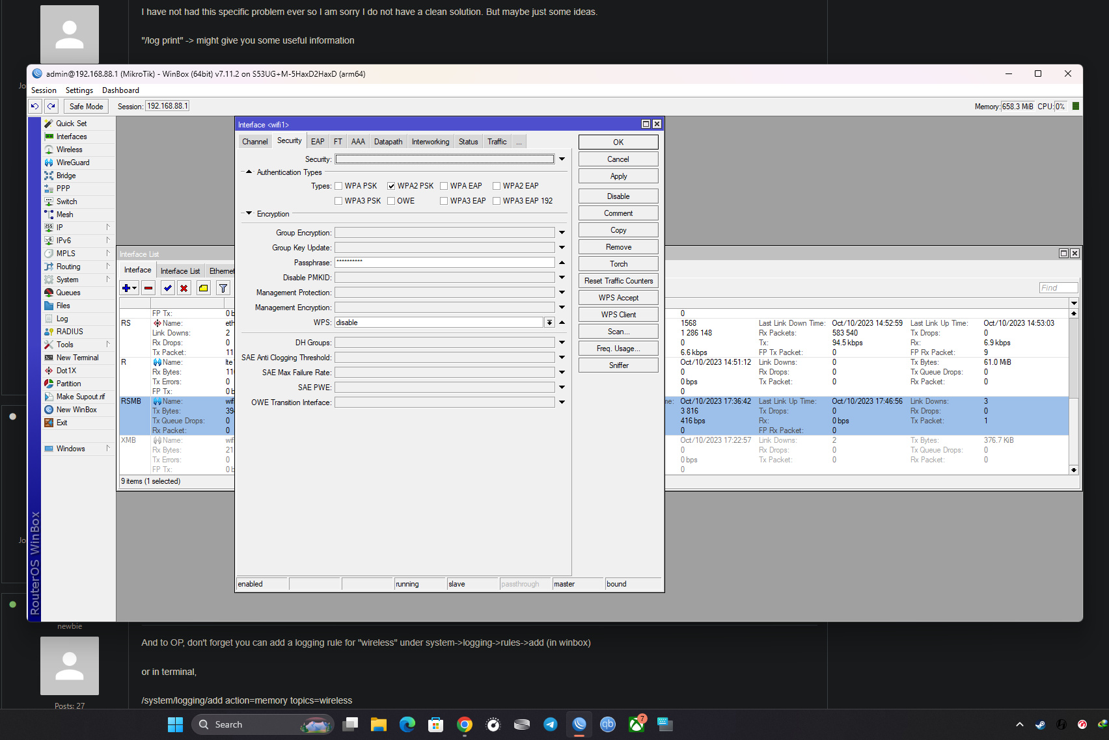Click Apply button
The width and height of the screenshot is (1109, 740).
(x=618, y=176)
